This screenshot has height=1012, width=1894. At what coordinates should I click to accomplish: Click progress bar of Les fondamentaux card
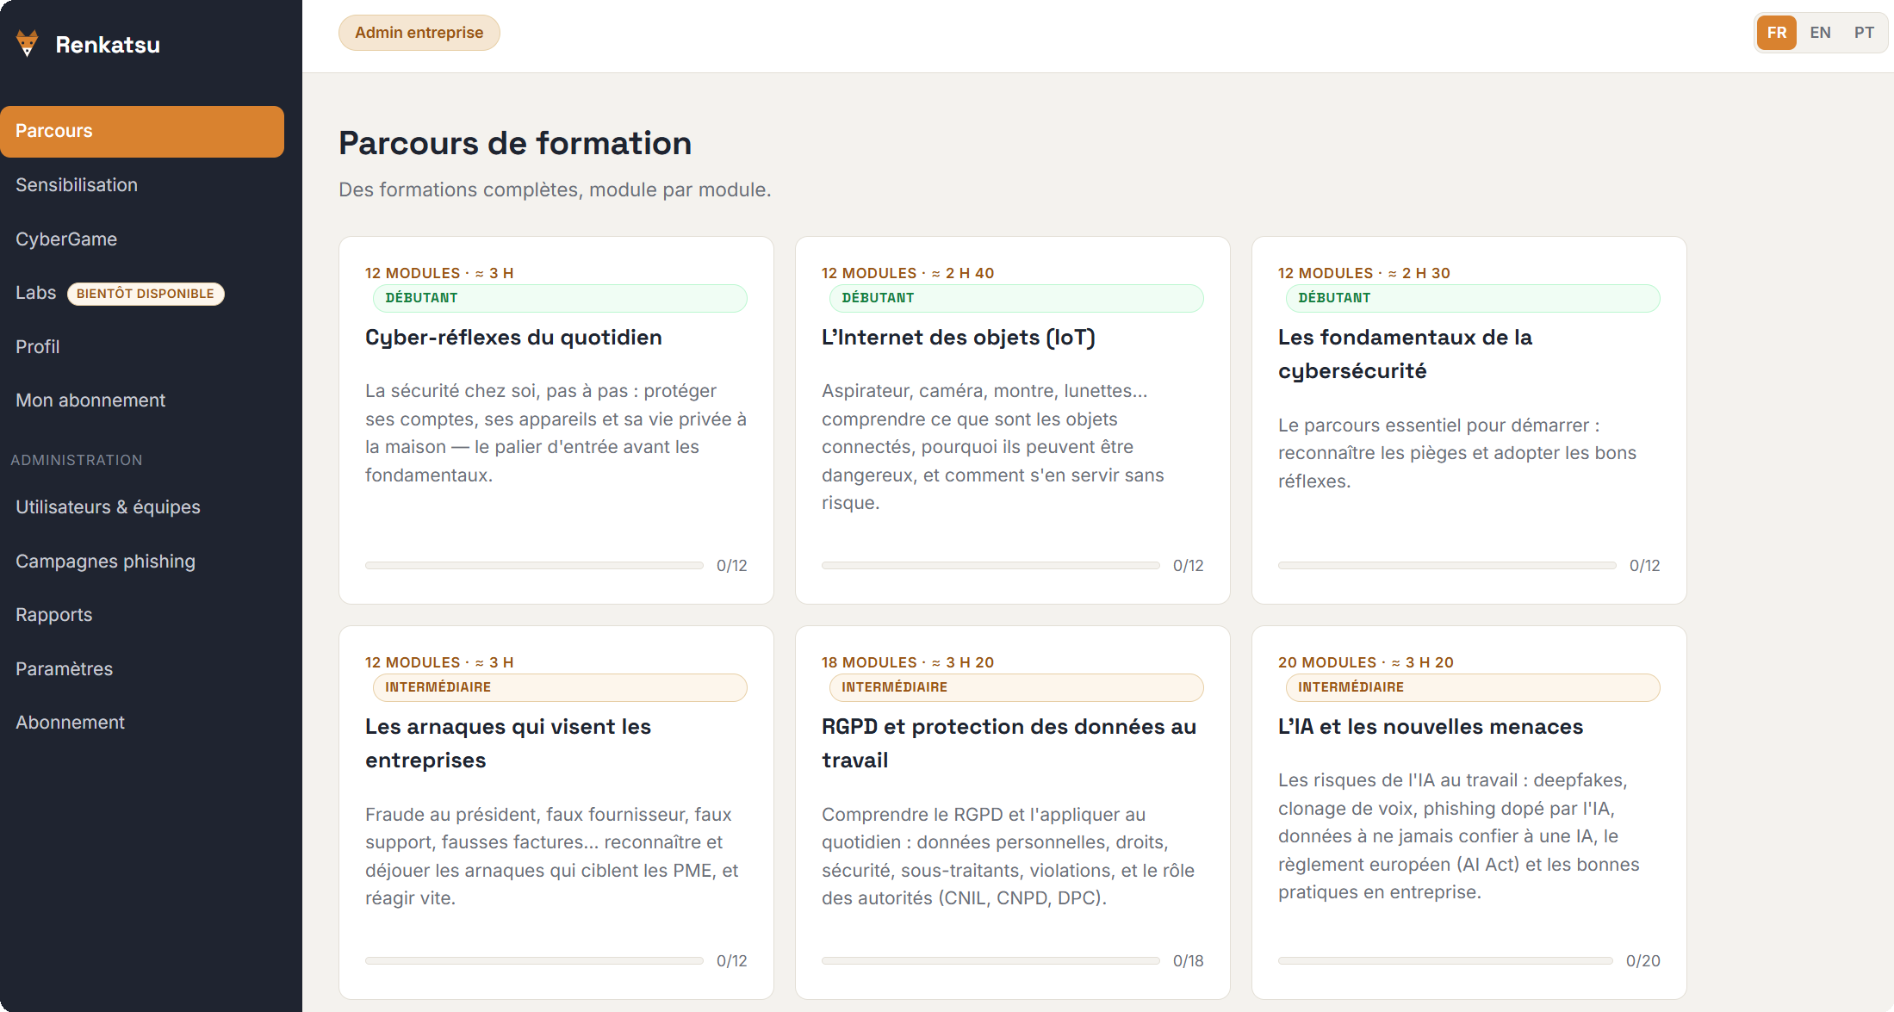point(1447,566)
